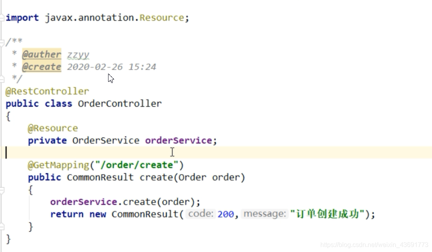Click the OrderService type name
This screenshot has width=432, height=252.
pyautogui.click(x=106, y=141)
